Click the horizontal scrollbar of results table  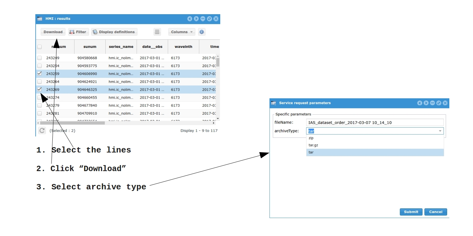click(x=73, y=123)
